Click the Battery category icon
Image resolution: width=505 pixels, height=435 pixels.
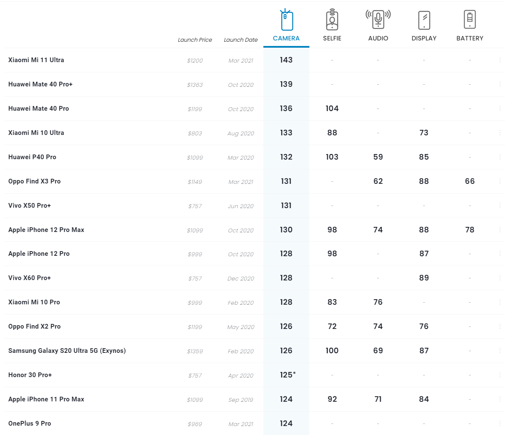tap(470, 20)
